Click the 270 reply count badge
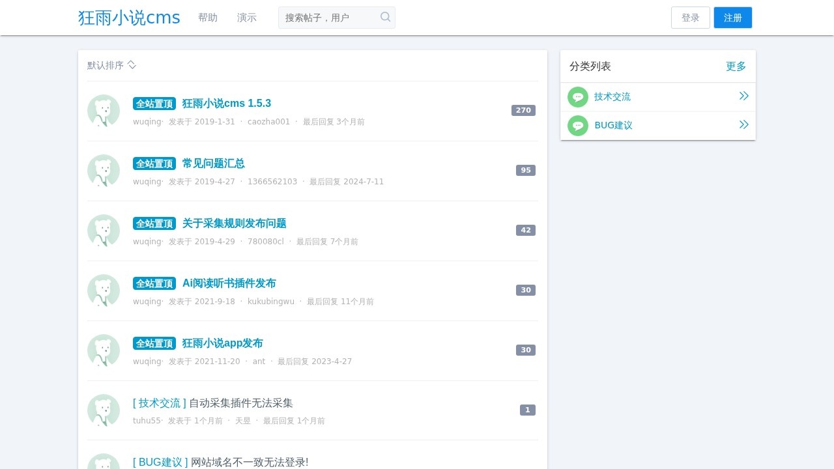 (x=523, y=110)
